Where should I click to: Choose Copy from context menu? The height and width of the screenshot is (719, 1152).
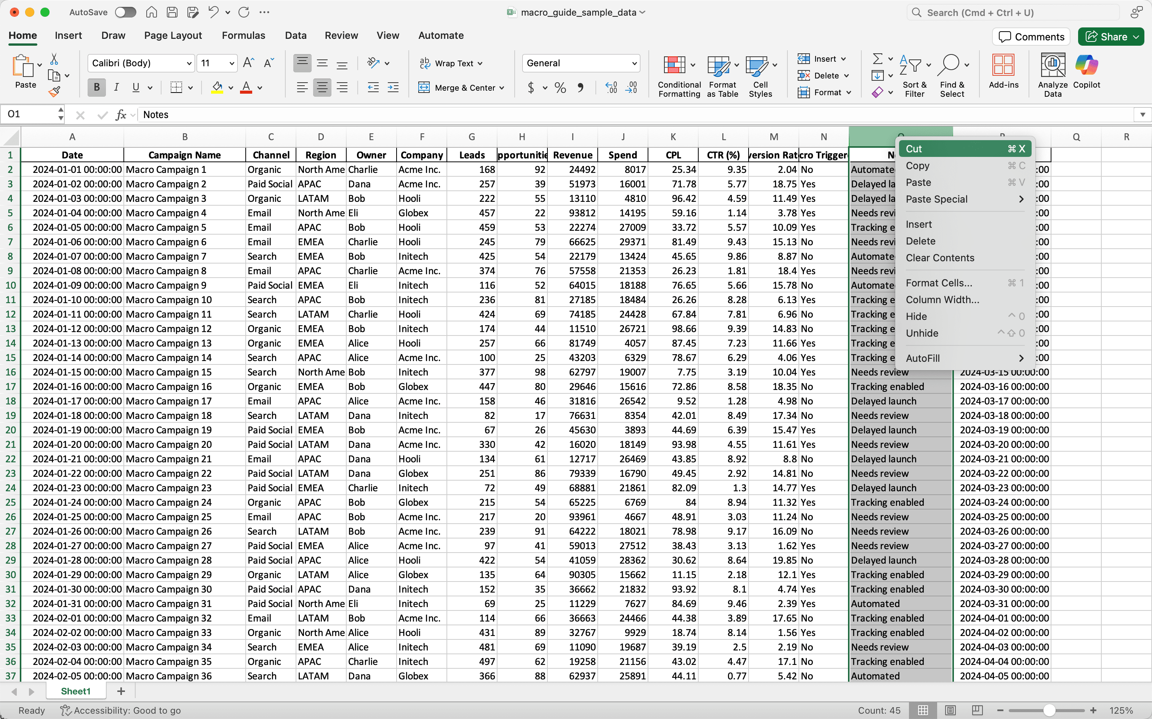tap(965, 166)
